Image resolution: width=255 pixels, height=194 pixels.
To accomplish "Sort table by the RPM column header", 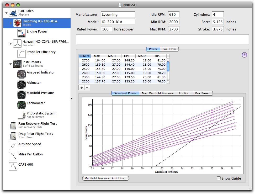I will click(x=84, y=56).
